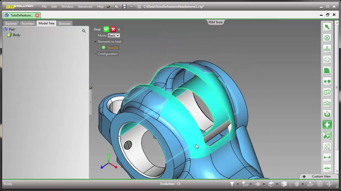Viewport: 341px width, 191px height.
Task: Click the layered wavy surfaces icon
Action: point(327,103)
